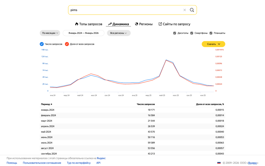Click the Помощь footer link

coord(12,163)
